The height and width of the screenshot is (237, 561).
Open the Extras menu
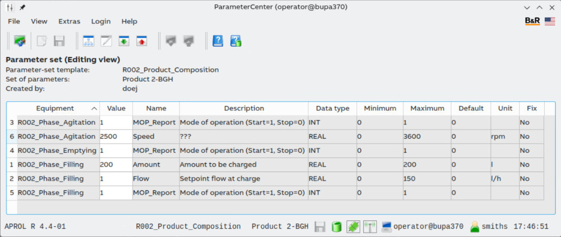tap(69, 21)
